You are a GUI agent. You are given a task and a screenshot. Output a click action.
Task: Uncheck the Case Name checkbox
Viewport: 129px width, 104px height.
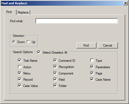[x=92, y=79]
